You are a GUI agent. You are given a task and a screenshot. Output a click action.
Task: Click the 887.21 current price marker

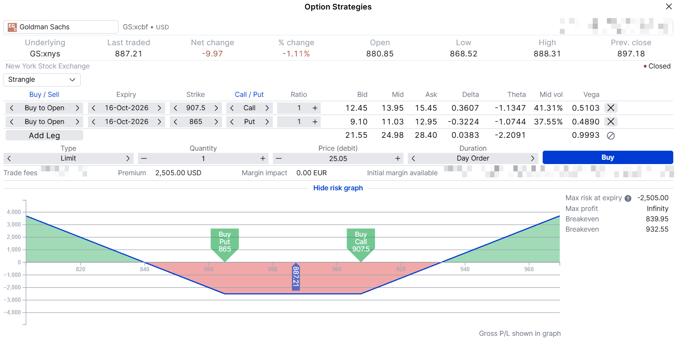coord(296,277)
